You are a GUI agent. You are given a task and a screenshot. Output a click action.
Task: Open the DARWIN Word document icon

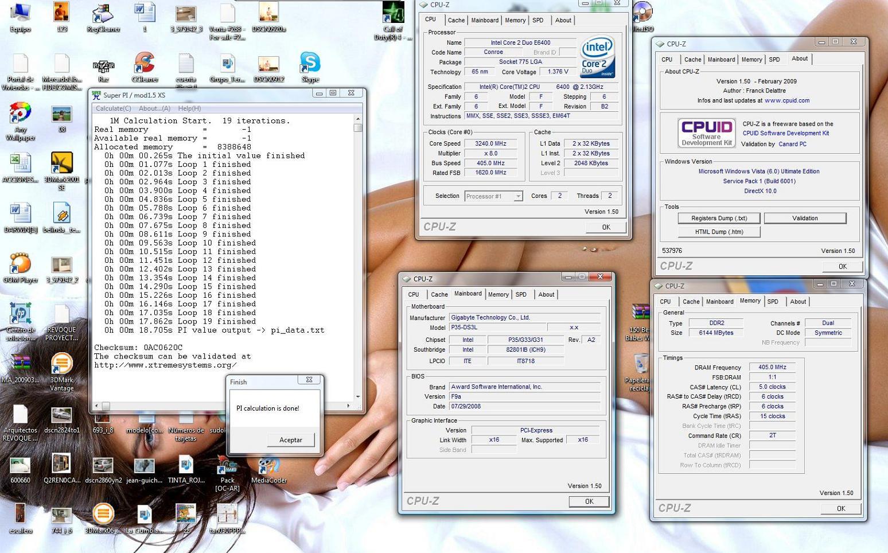pos(21,218)
